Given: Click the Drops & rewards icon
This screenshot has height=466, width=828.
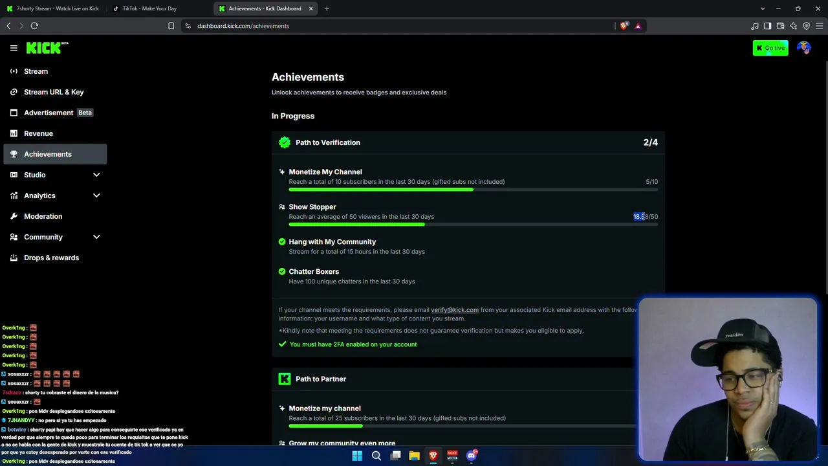Looking at the screenshot, I should (x=14, y=258).
